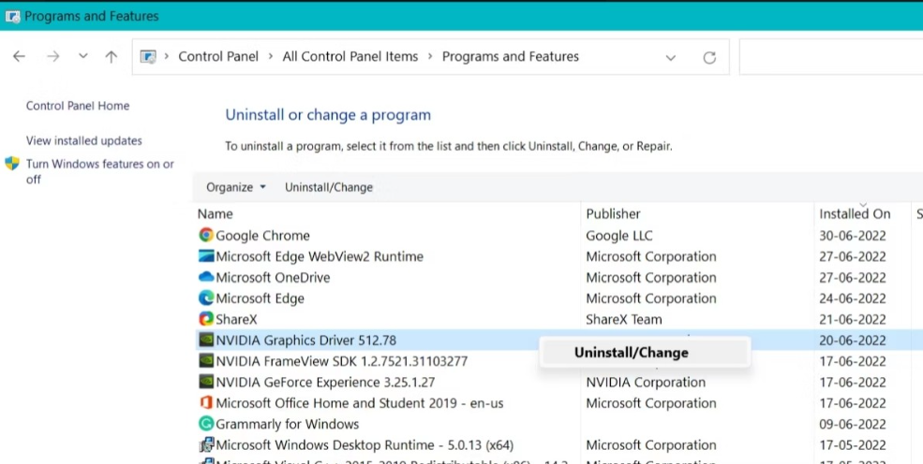The width and height of the screenshot is (923, 464).
Task: Click the 30-06-2022 install date
Action: point(853,236)
